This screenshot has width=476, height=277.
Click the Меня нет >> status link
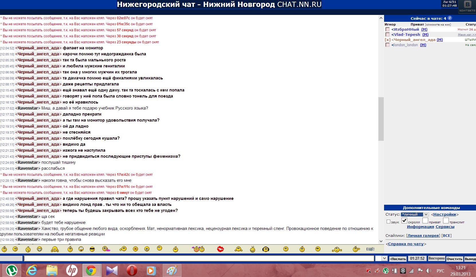point(467,35)
